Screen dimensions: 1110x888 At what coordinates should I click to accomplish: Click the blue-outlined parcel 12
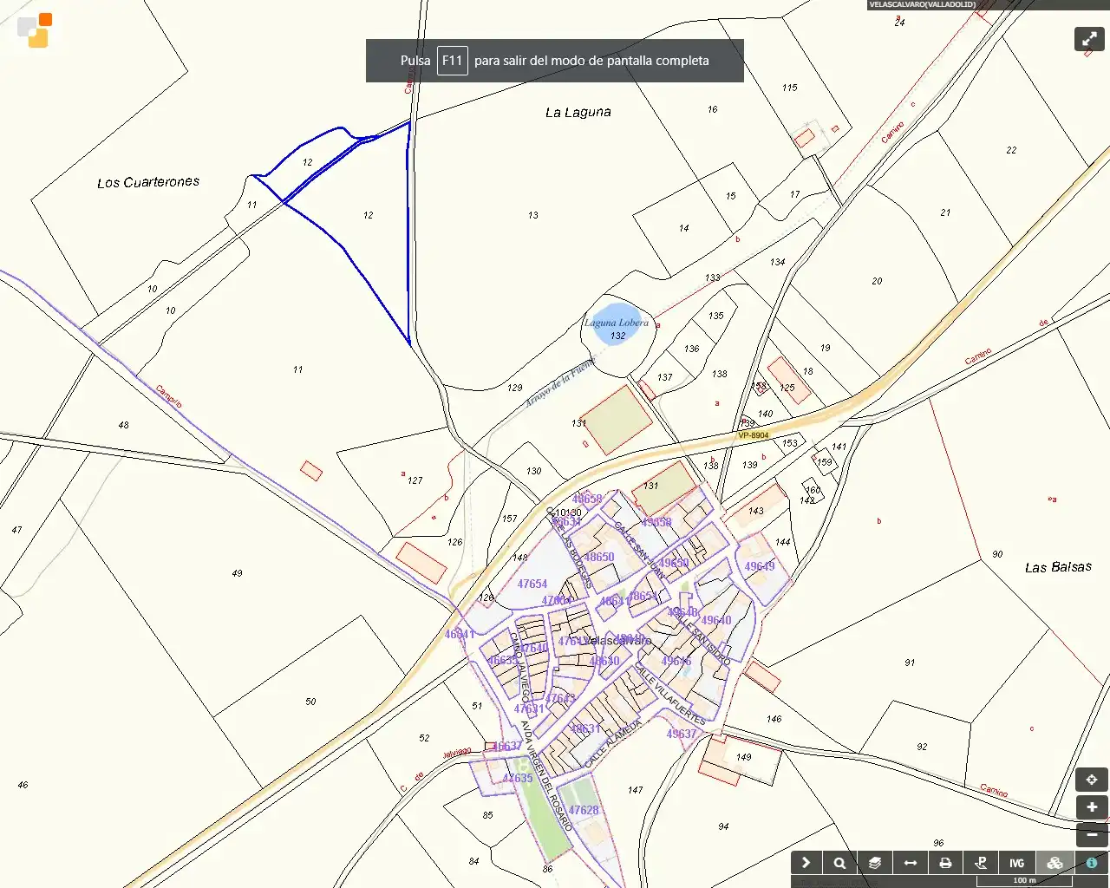[x=369, y=215]
